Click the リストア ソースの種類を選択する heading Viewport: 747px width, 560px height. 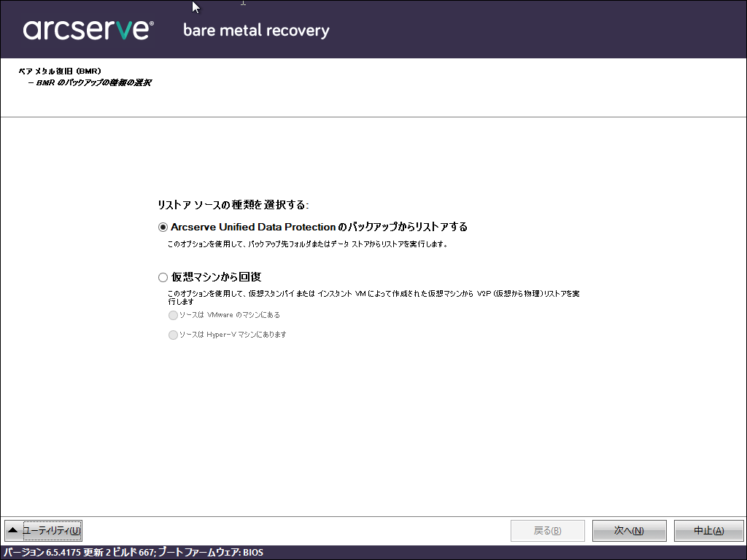233,205
